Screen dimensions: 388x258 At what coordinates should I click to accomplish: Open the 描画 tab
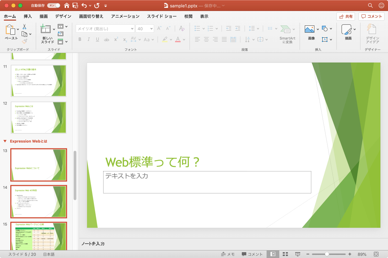[x=44, y=16]
